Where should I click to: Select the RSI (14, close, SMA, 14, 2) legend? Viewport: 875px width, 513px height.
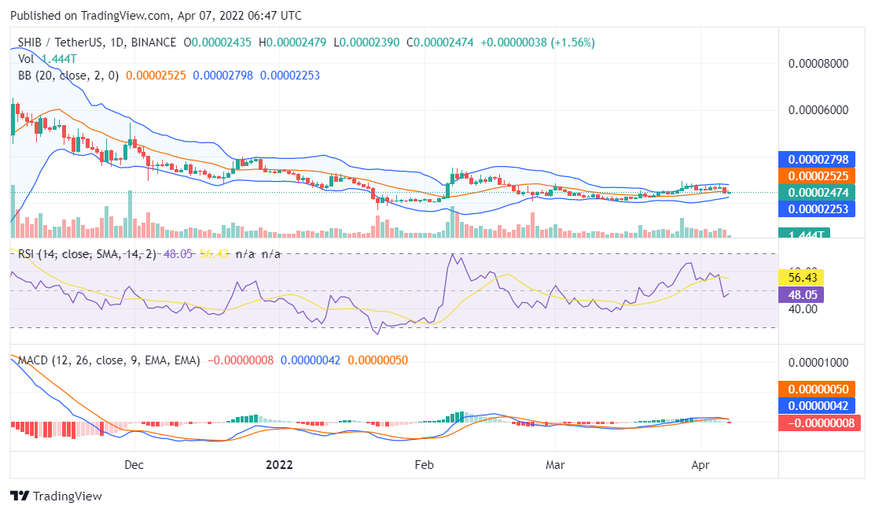coord(75,255)
